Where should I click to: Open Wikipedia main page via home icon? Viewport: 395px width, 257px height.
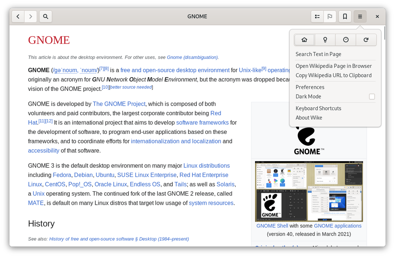click(304, 40)
